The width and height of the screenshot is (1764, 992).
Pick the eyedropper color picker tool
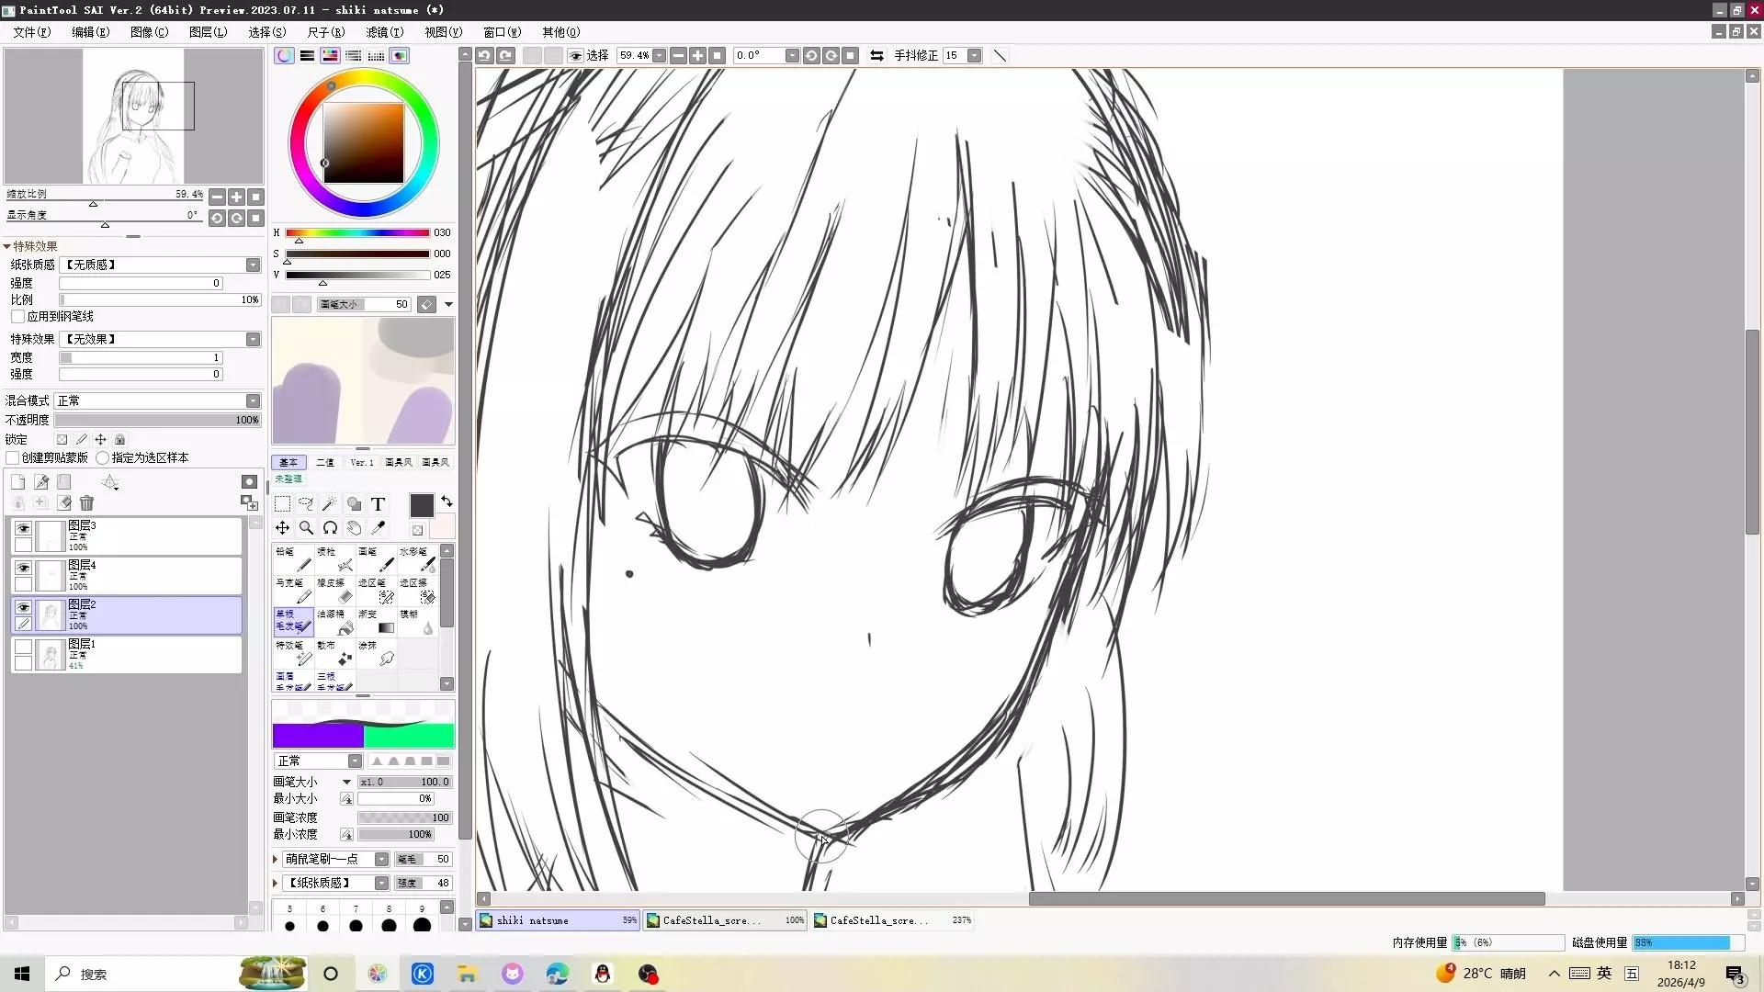[378, 528]
